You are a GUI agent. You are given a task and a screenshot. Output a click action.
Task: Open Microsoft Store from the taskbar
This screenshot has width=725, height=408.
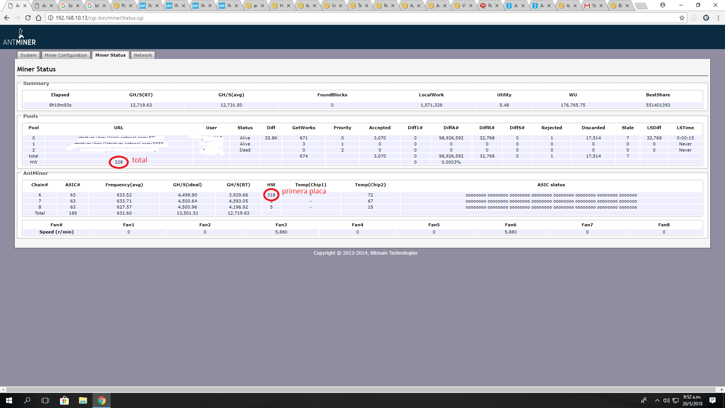tap(65, 400)
